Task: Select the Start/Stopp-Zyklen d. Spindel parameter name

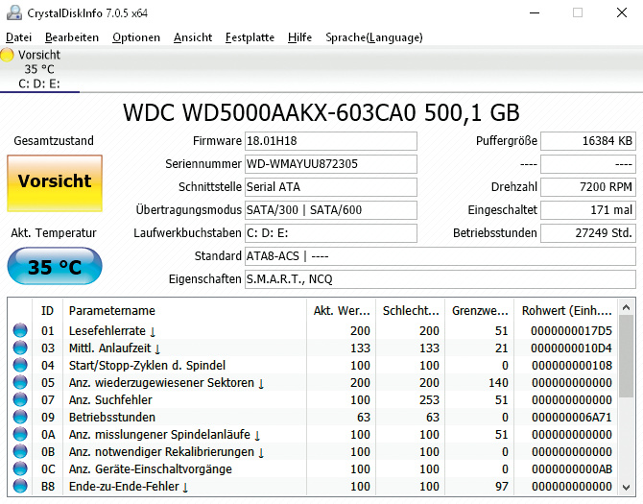Action: pyautogui.click(x=147, y=365)
